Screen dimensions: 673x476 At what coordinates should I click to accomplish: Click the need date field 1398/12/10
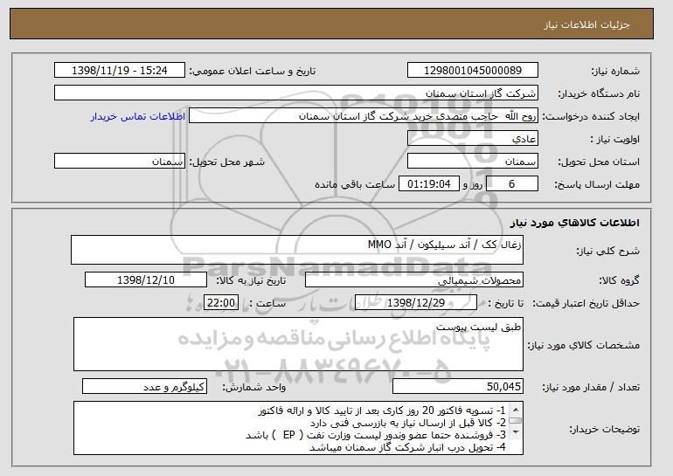tap(146, 280)
